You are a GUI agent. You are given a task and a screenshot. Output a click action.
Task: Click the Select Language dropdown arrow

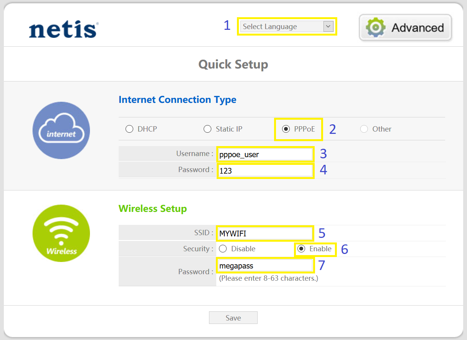pyautogui.click(x=328, y=26)
